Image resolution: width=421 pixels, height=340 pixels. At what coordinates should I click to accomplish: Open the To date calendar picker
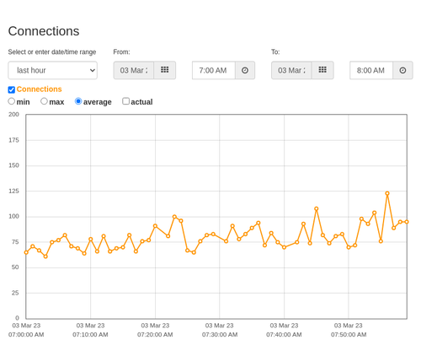tap(322, 70)
